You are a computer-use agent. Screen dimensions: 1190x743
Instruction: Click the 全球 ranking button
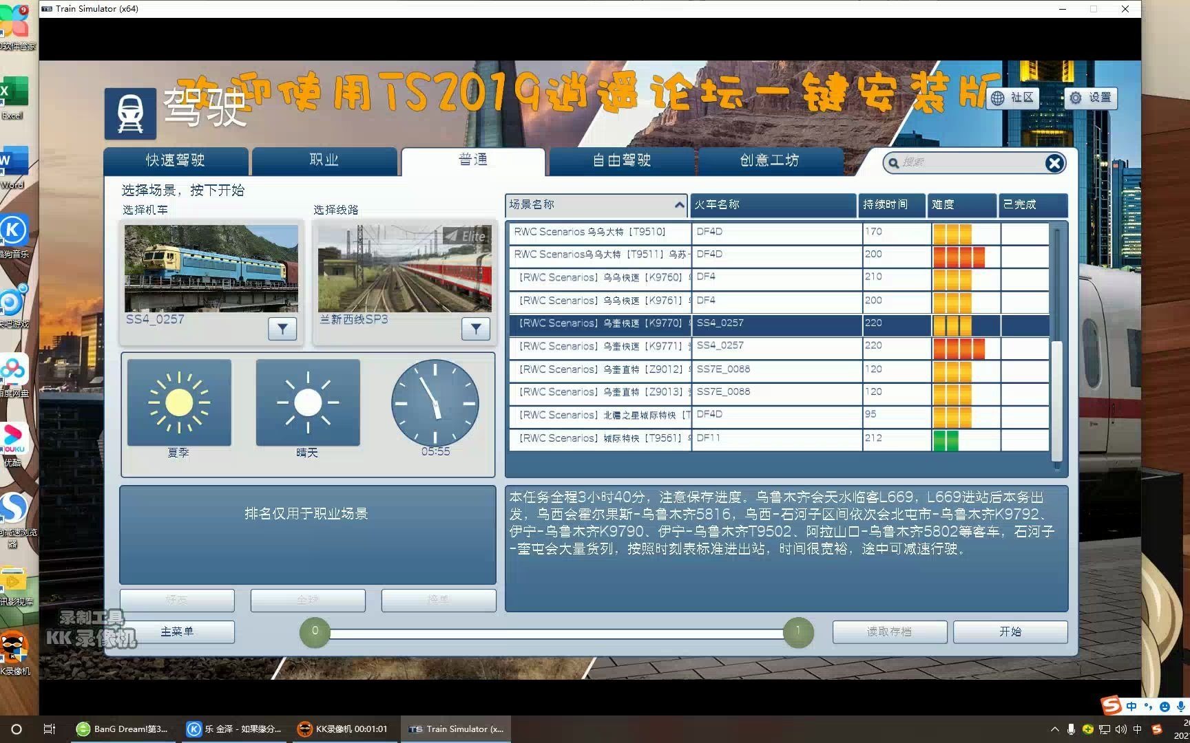point(308,600)
